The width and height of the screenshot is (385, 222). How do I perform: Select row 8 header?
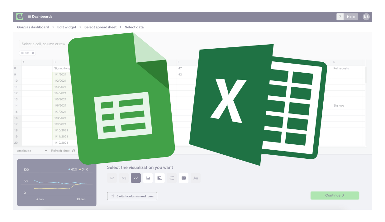click(17, 69)
